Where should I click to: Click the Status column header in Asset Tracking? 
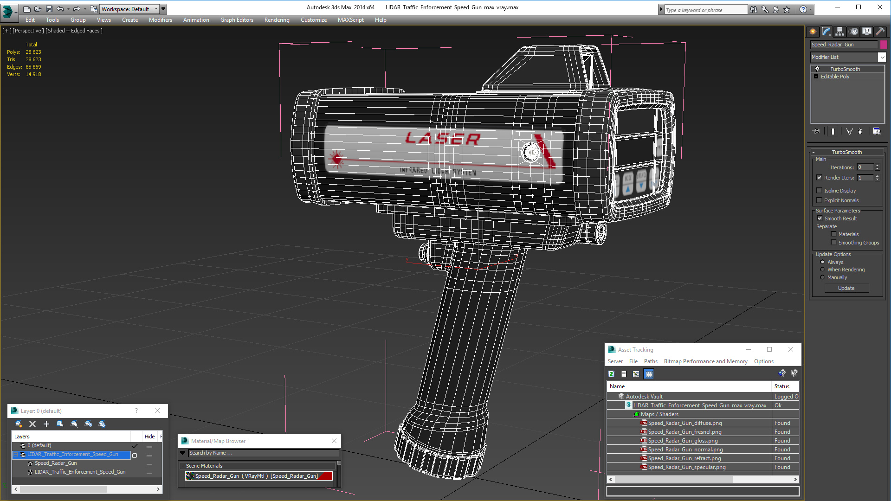point(785,386)
